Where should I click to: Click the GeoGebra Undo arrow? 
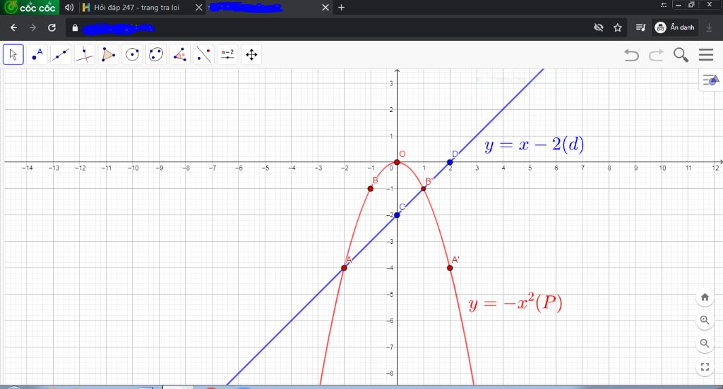pyautogui.click(x=631, y=55)
